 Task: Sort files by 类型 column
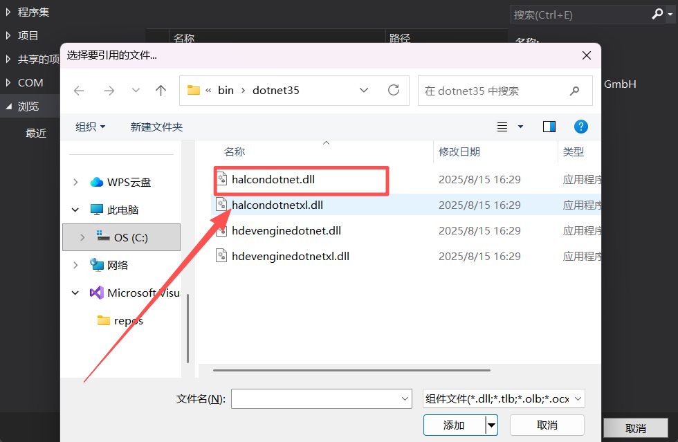pos(574,151)
